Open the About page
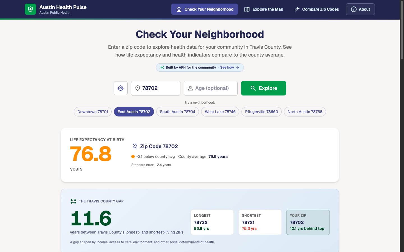The width and height of the screenshot is (404, 252). tap(360, 9)
